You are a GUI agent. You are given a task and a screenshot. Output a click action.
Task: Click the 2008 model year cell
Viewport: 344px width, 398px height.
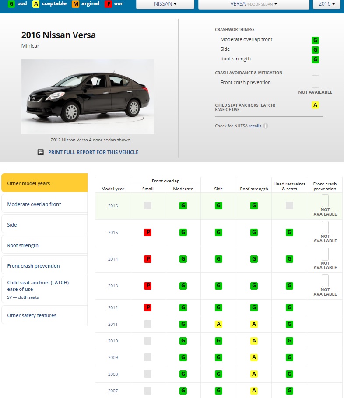pyautogui.click(x=113, y=374)
